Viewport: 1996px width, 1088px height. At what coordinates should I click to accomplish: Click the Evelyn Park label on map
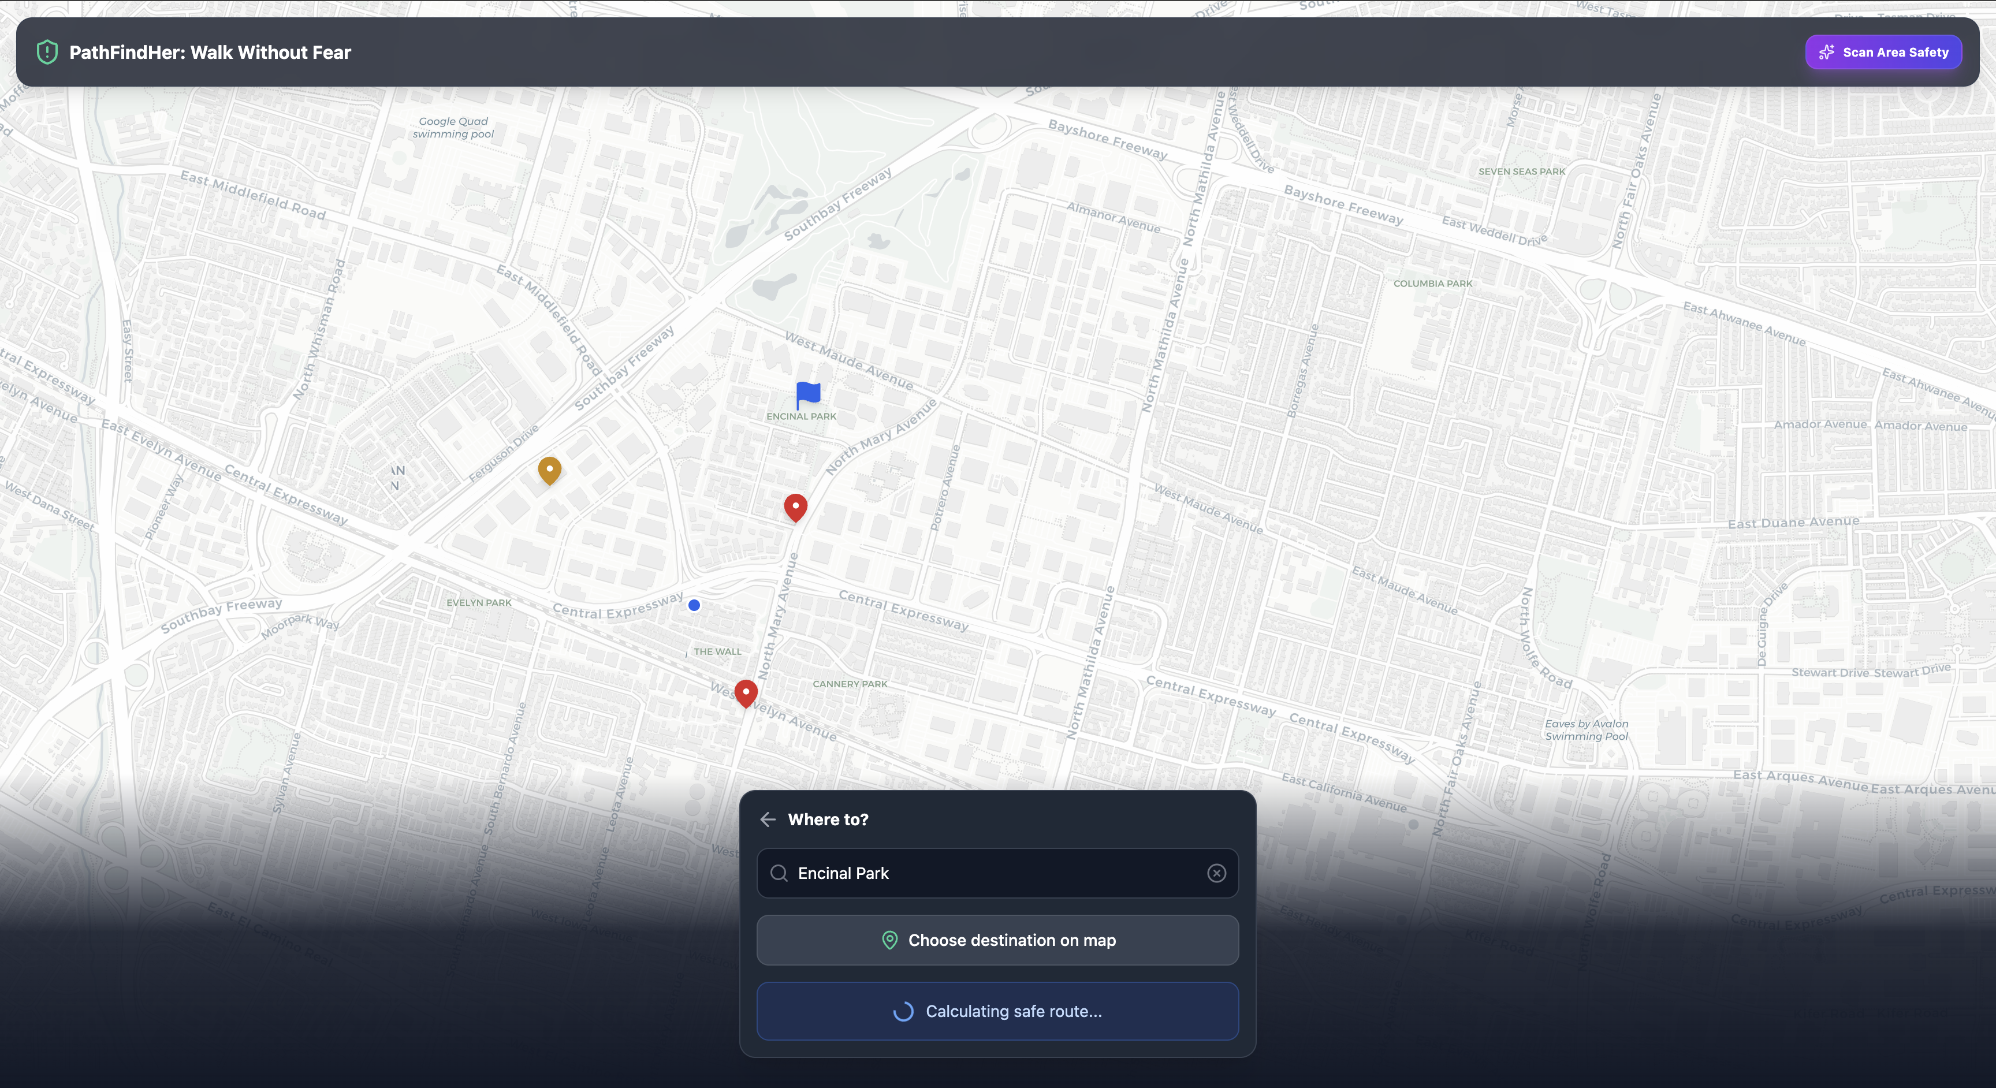pos(479,603)
